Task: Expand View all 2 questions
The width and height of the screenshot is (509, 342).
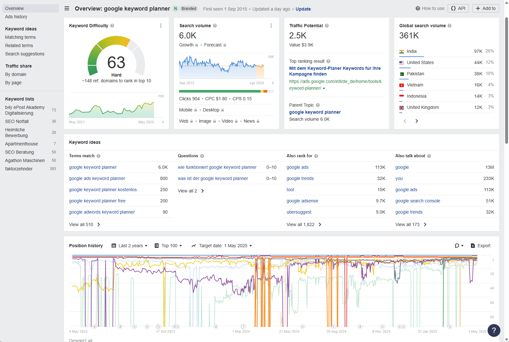Action: tap(191, 191)
